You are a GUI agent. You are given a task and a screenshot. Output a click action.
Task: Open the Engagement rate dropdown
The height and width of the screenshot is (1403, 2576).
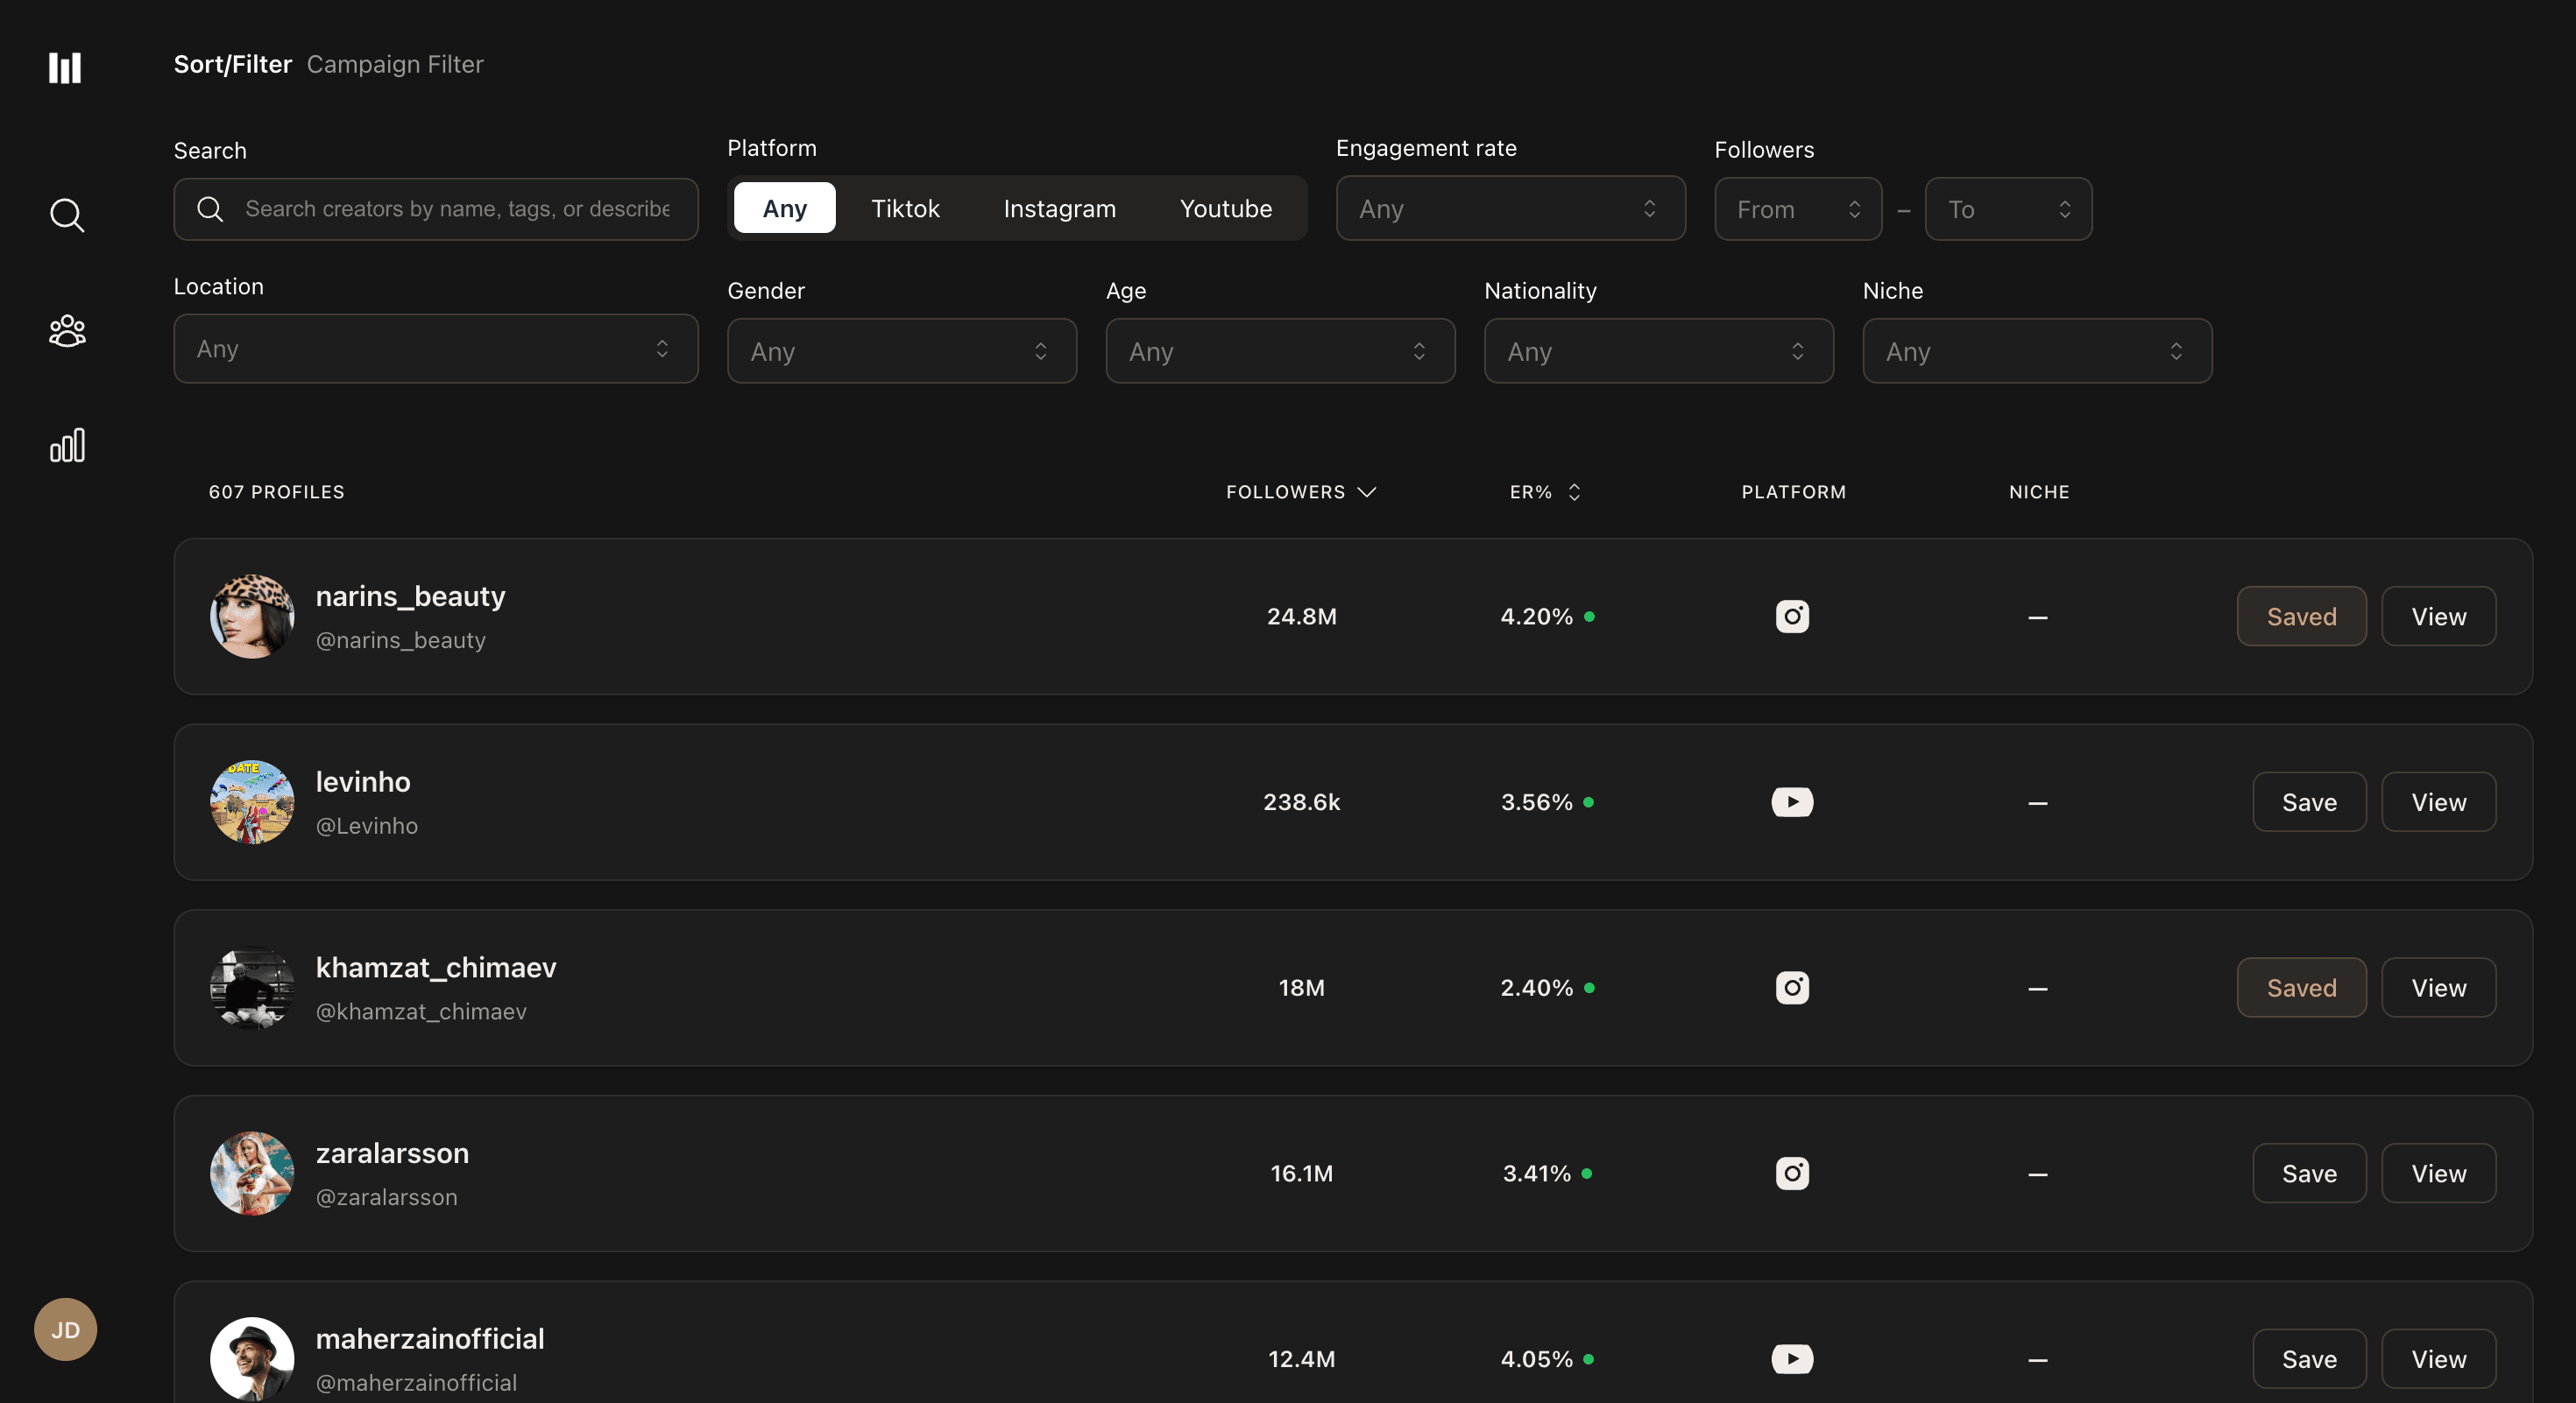[x=1509, y=208]
